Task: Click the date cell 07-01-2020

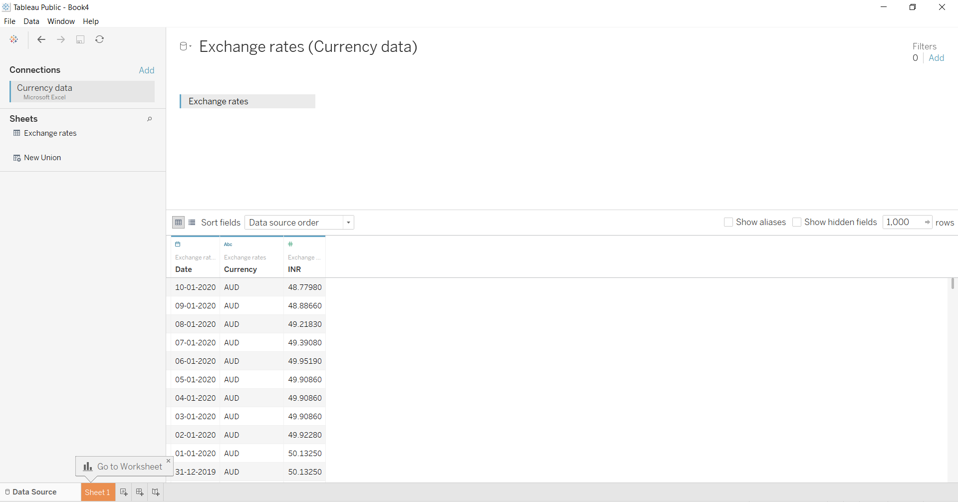Action: (x=196, y=343)
